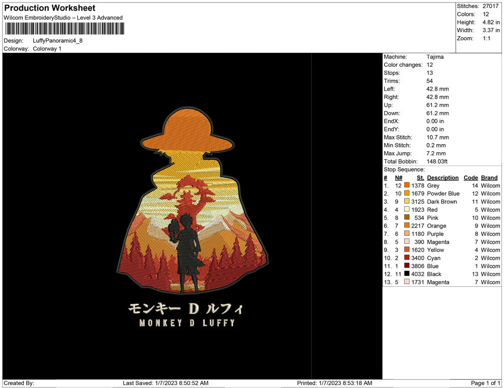Click the 'Page 1 of 1' footer

coord(485,383)
